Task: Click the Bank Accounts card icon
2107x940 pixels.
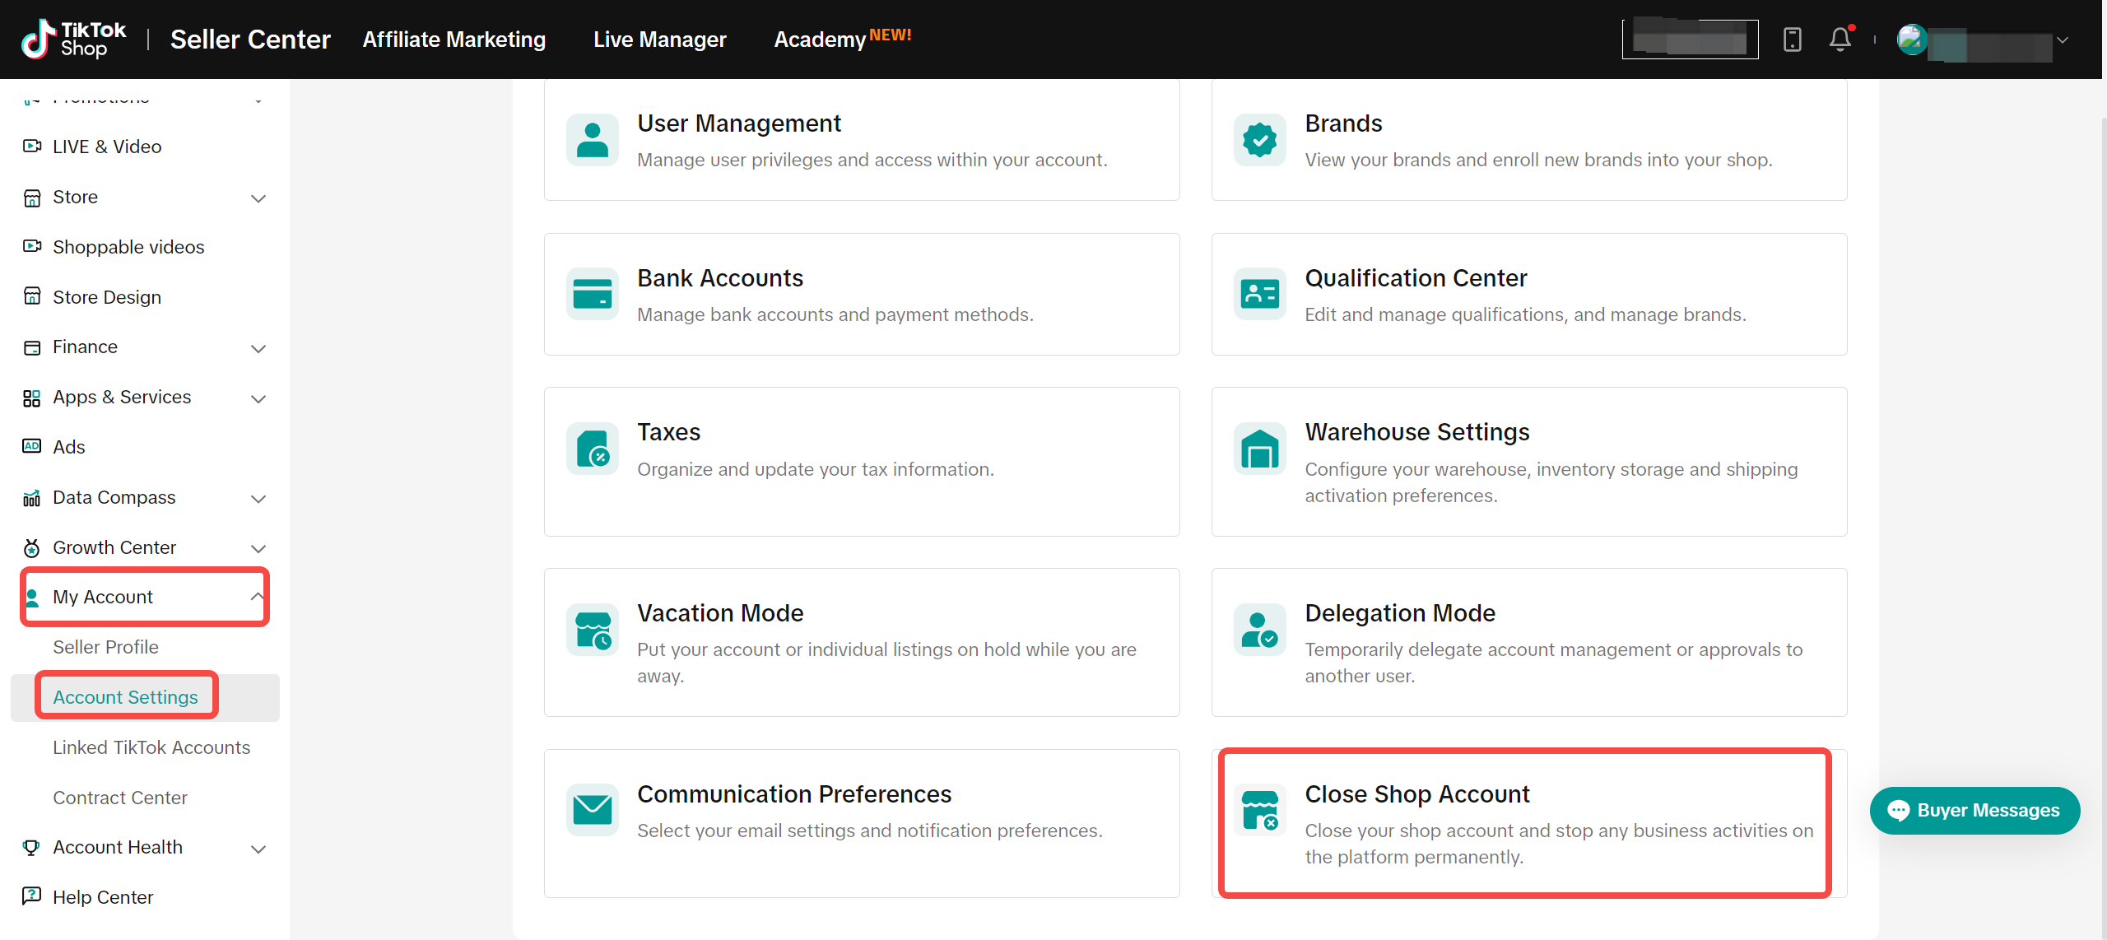Action: [x=592, y=294]
